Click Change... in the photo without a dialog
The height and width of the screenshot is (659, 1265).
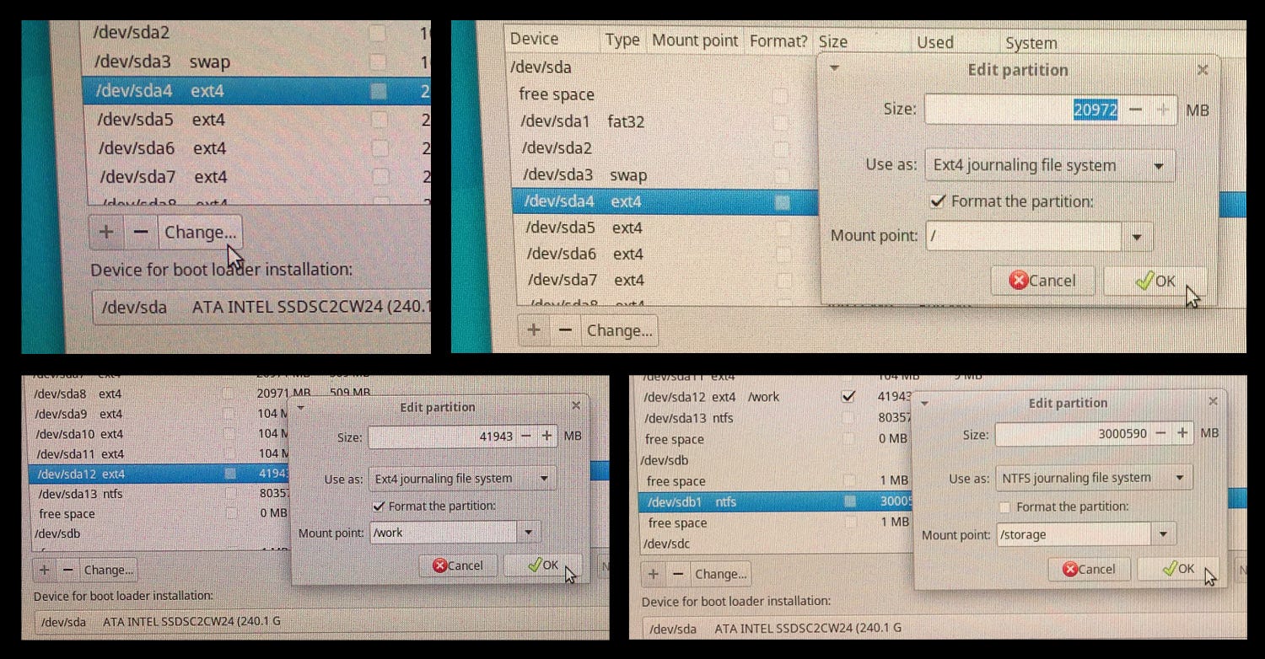(200, 232)
